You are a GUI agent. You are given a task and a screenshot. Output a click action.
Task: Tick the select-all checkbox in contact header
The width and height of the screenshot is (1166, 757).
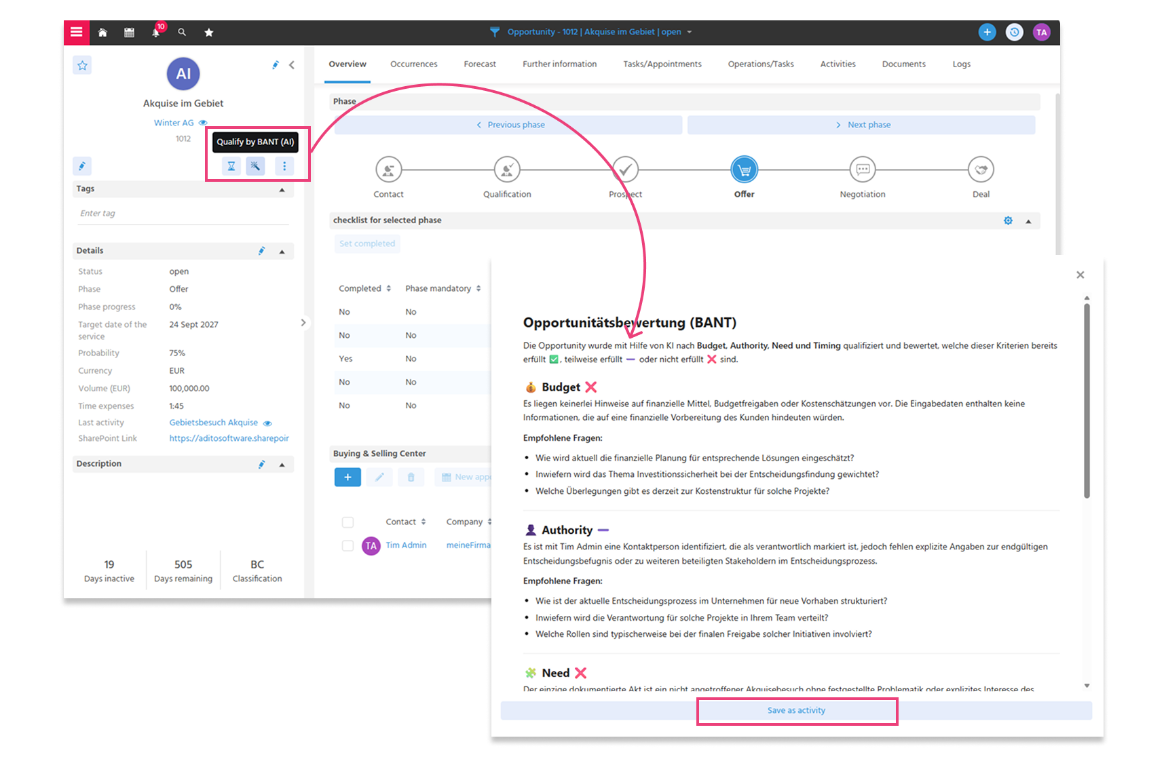(x=347, y=522)
